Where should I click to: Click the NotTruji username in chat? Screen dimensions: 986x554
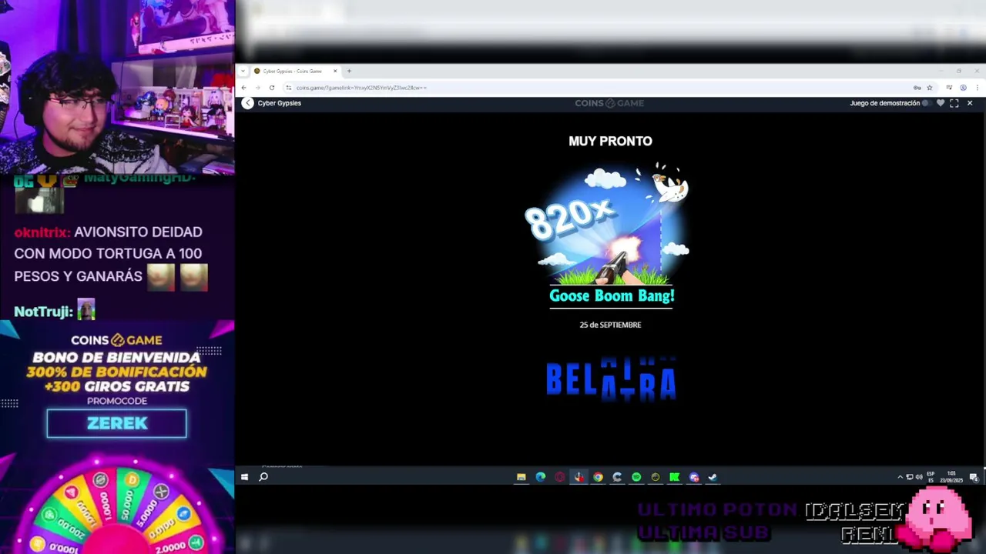(43, 312)
